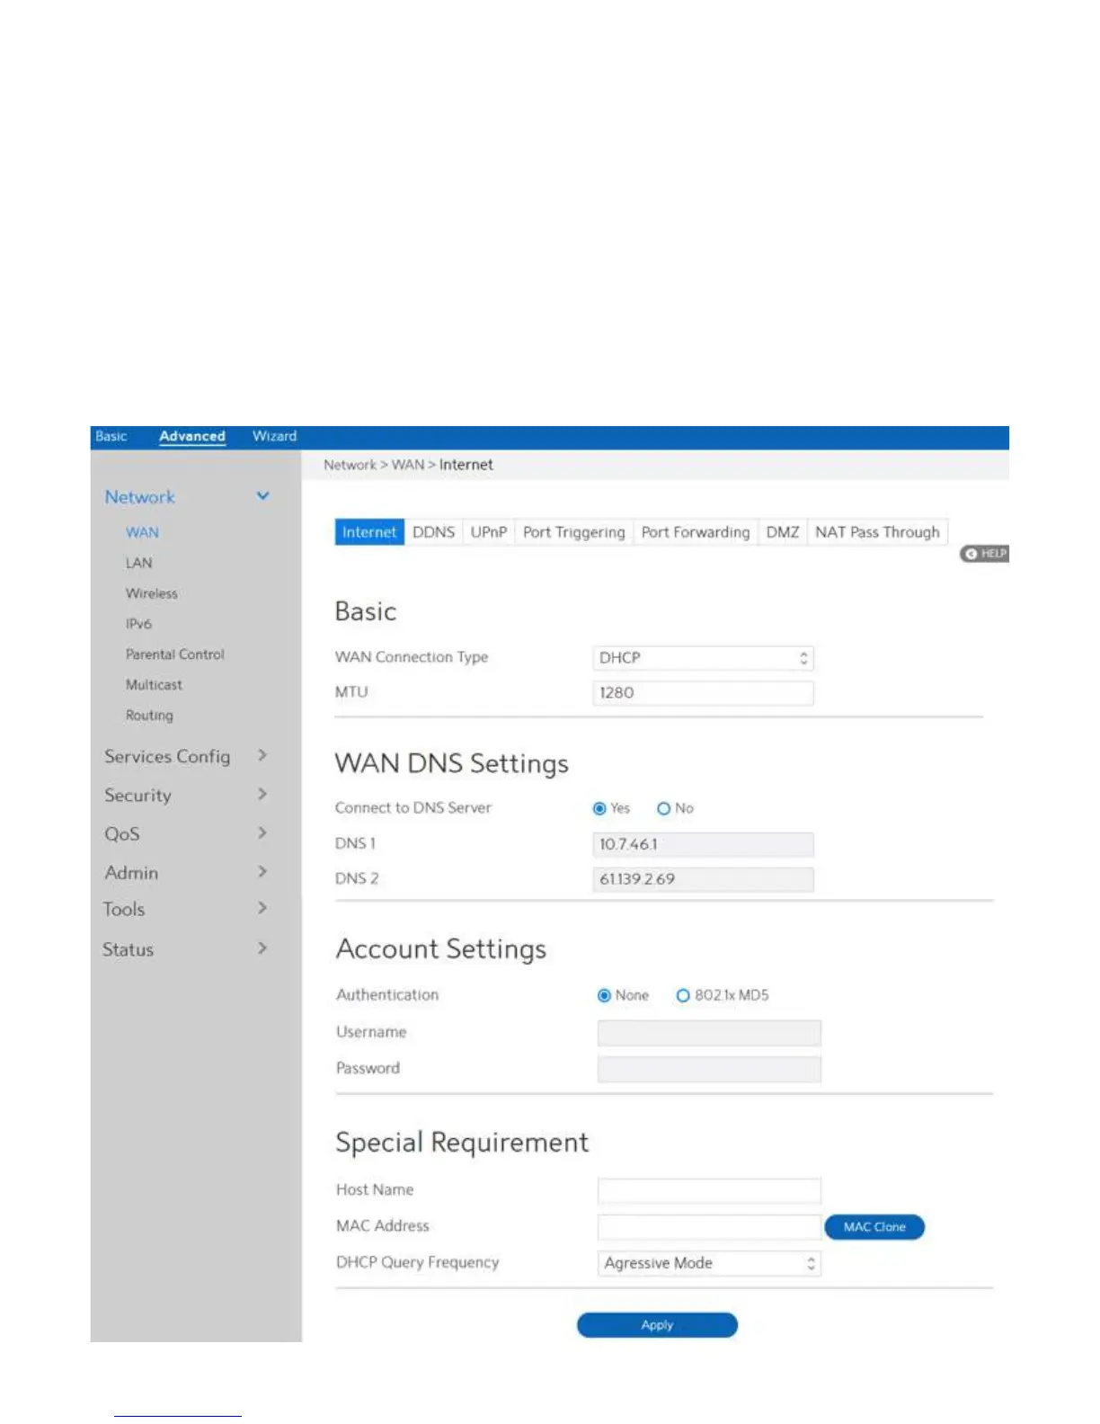
Task: Select No for Connect to DNS Server
Action: click(663, 808)
